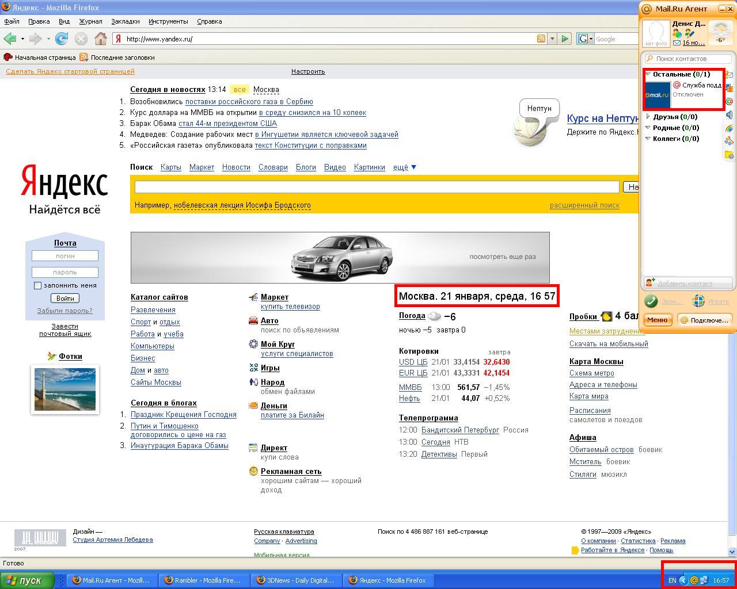737x589 pixels.
Task: Click the Home icon in Firefox toolbar
Action: coord(101,39)
